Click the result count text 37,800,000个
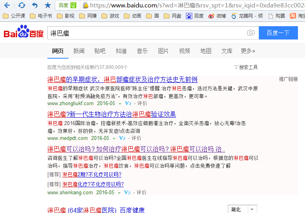This screenshot has width=305, height=213. tap(114, 67)
